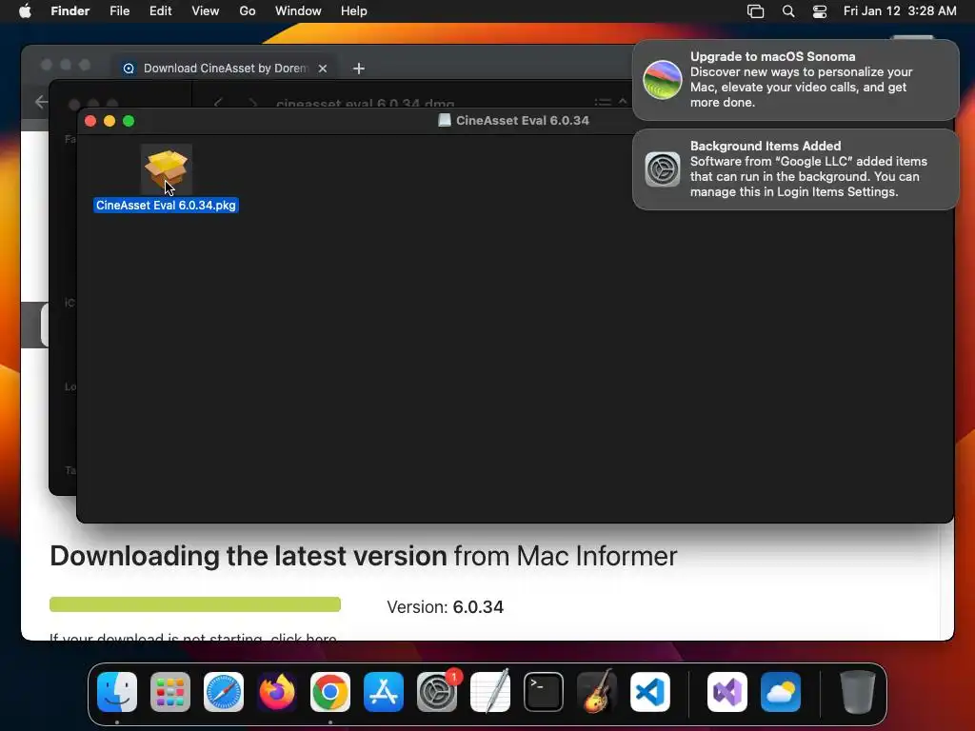Launch Terminal from the Dock
This screenshot has height=731, width=975.
pos(544,692)
